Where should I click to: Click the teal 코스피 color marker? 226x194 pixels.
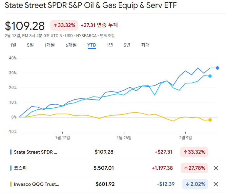point(11,168)
